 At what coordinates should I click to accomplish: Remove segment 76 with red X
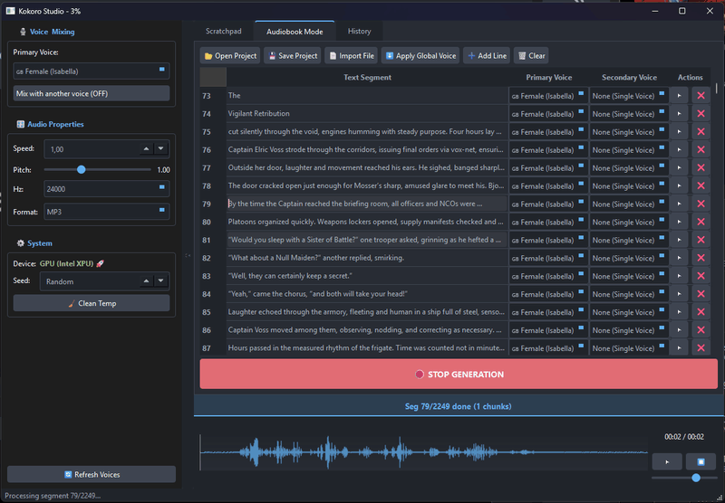coord(701,149)
